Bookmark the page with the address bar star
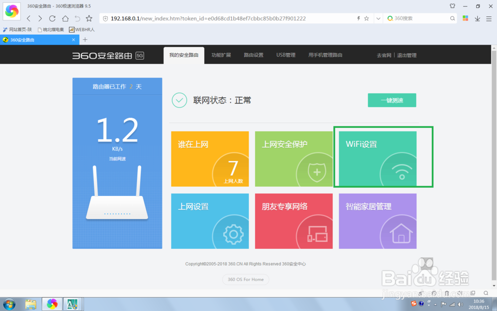Viewport: 497px width, 311px height. (x=366, y=18)
